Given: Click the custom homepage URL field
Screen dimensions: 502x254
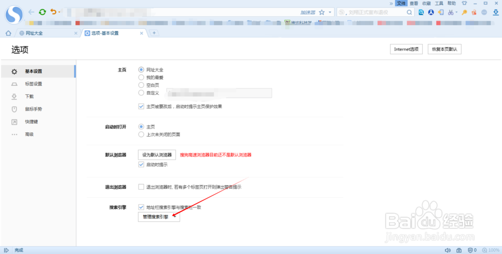Looking at the screenshot, I should point(219,93).
